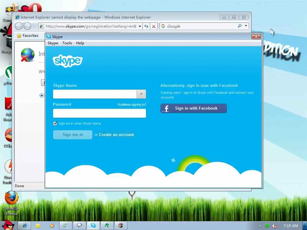307x230 pixels.
Task: Click into the Skype Name input field
Action: pyautogui.click(x=95, y=94)
